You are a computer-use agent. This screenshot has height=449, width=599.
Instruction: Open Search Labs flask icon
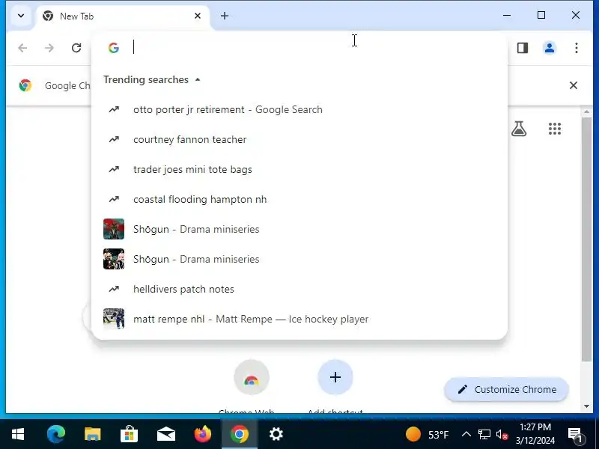(519, 129)
